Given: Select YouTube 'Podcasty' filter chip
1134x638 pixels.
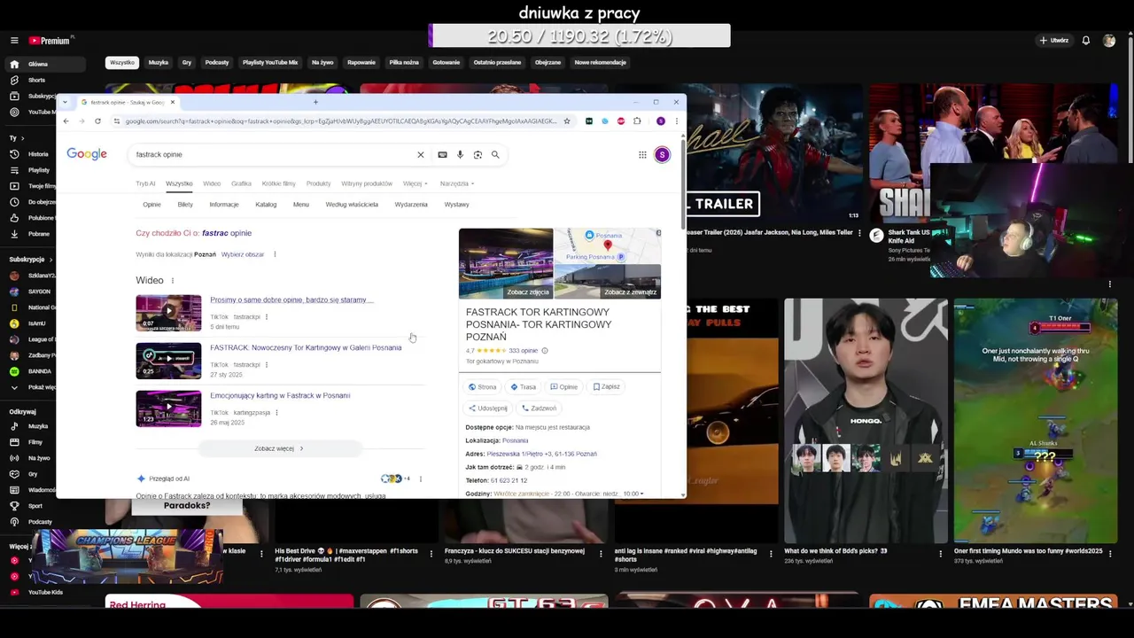Looking at the screenshot, I should 217,63.
